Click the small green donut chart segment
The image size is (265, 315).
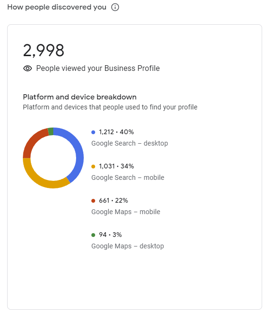(51, 131)
